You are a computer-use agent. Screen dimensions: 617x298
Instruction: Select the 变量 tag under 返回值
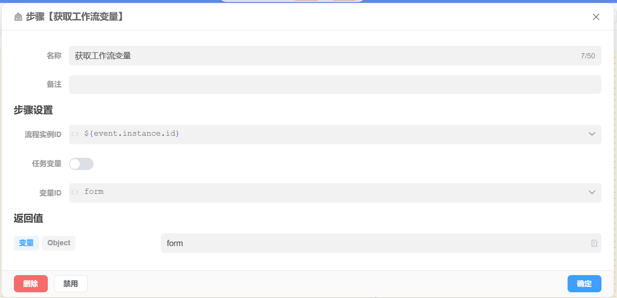point(27,243)
